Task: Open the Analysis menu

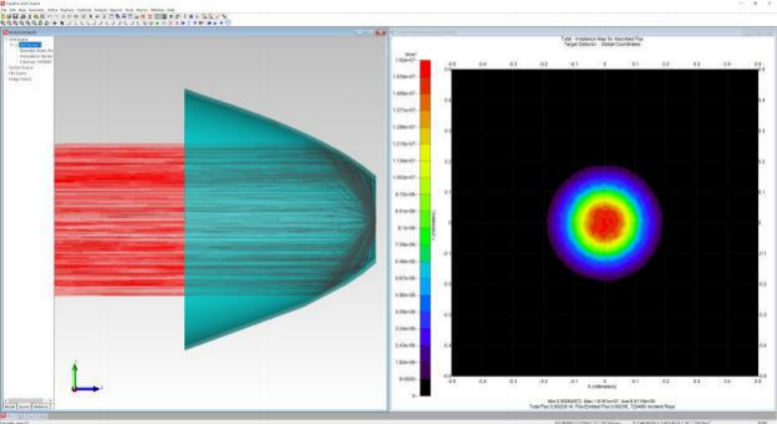Action: pyautogui.click(x=101, y=10)
